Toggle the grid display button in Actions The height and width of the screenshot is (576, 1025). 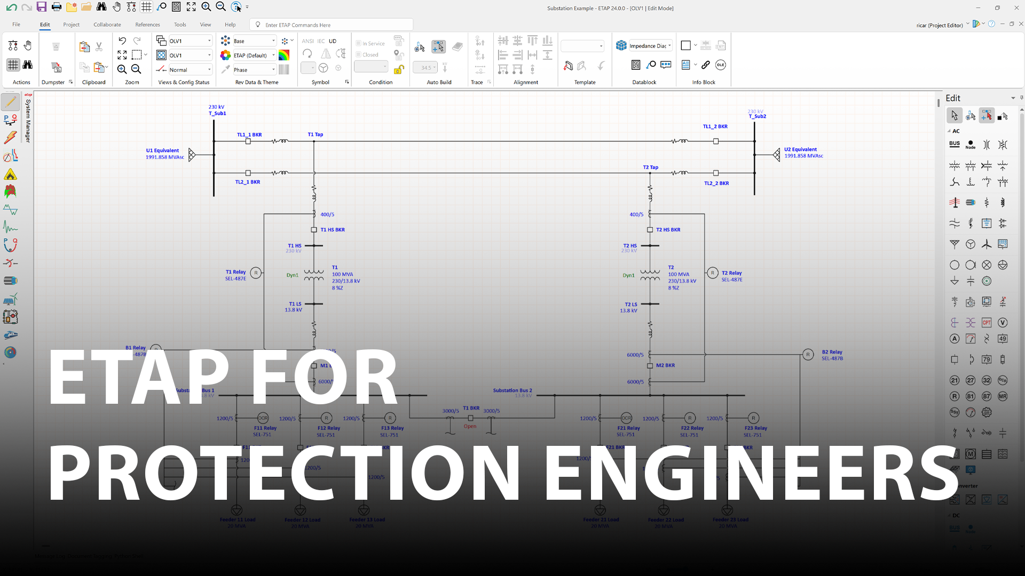coord(13,65)
